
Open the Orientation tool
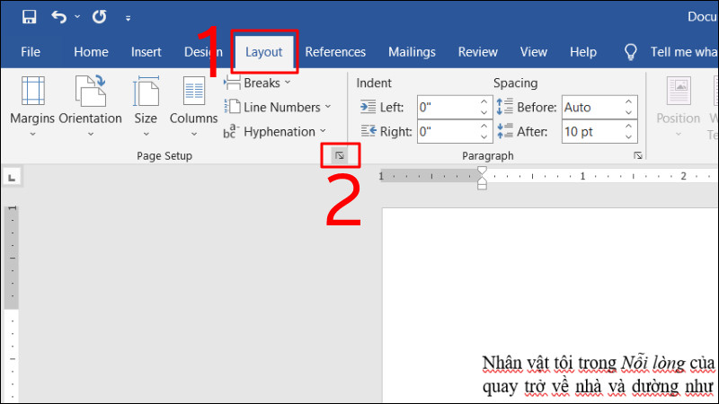click(91, 107)
